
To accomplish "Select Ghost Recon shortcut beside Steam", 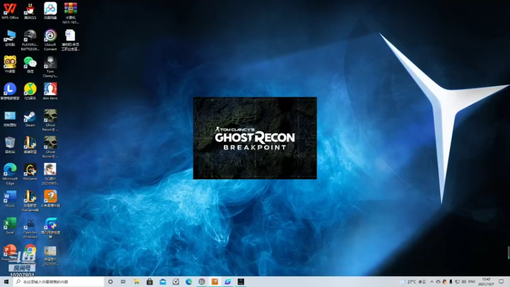I will click(50, 121).
